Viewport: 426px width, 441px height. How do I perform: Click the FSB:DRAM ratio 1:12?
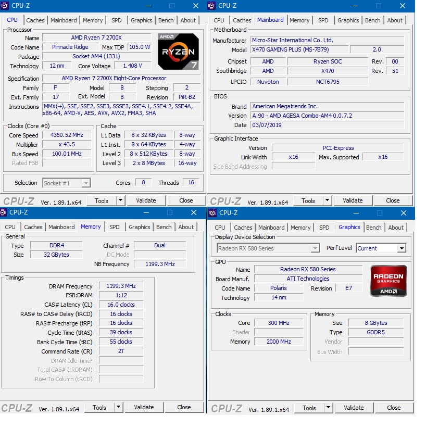click(121, 295)
